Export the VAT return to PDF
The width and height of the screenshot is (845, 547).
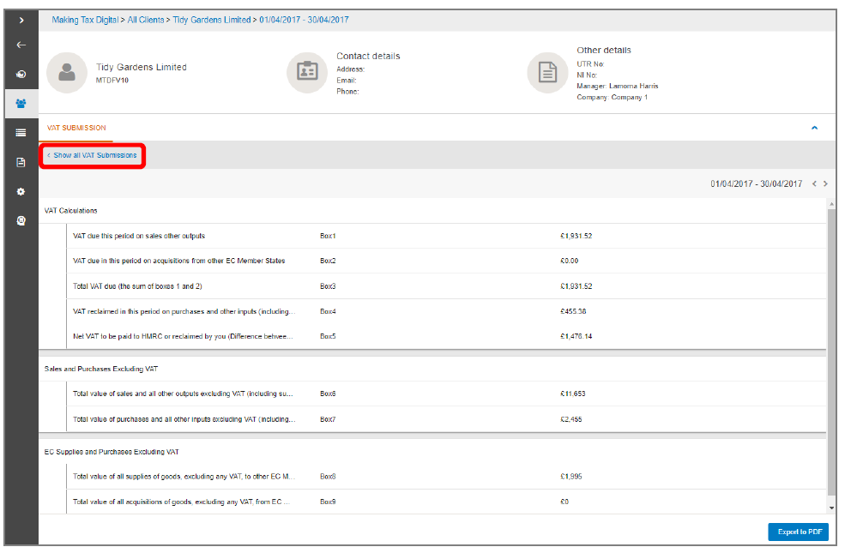pos(798,532)
